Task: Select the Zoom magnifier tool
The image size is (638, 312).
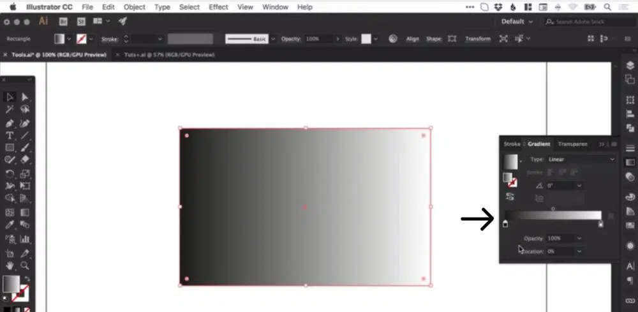Action: (x=25, y=265)
